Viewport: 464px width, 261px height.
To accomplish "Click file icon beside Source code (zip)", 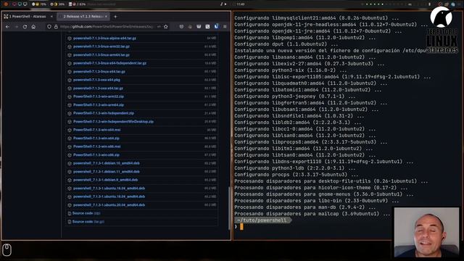I will (70, 213).
